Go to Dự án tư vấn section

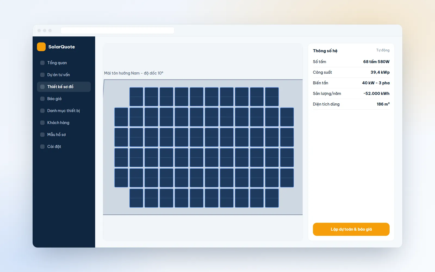click(64, 75)
